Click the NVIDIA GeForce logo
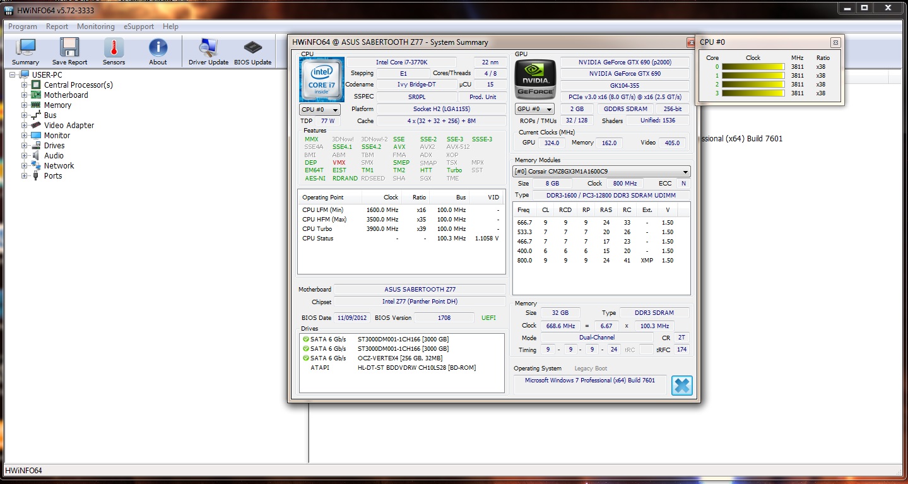The width and height of the screenshot is (908, 484). coord(536,80)
